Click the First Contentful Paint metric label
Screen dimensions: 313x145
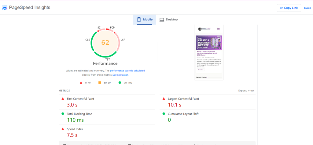pos(80,99)
